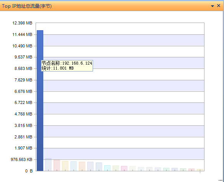
Task: Select the tall blue 192.168.6.124 bar
Action: [x=40, y=101]
